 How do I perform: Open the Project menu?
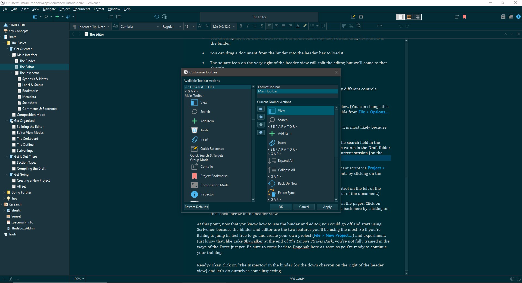point(64,9)
